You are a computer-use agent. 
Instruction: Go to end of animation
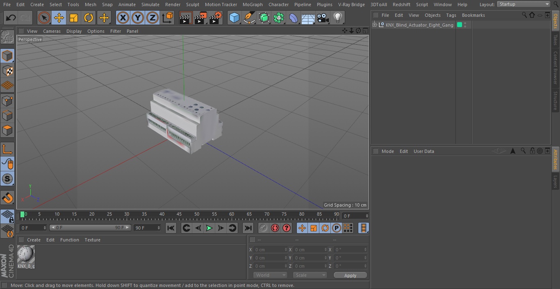(x=248, y=228)
